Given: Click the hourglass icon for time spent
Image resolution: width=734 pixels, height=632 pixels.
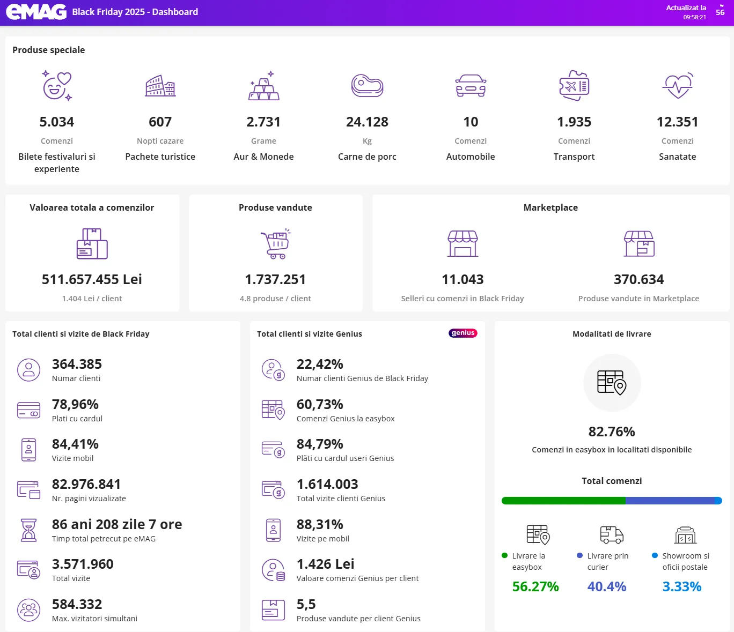Looking at the screenshot, I should (29, 530).
